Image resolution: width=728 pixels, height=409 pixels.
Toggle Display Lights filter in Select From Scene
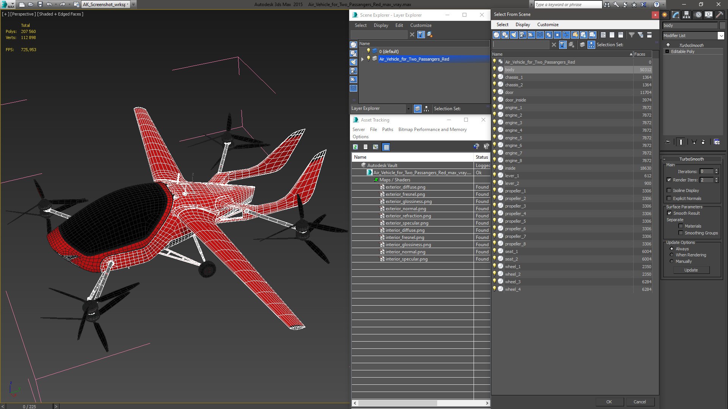point(514,35)
